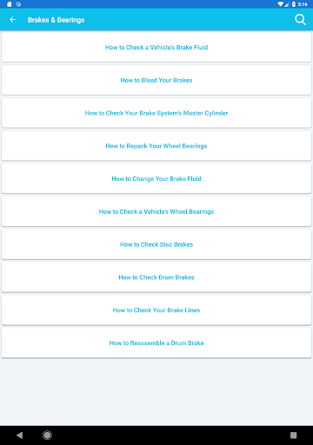View How to Check Drum Brakes
Viewport: 313px width, 445px height.
click(x=156, y=277)
